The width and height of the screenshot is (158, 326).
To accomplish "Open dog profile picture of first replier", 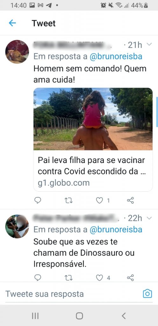I will coord(17,52).
